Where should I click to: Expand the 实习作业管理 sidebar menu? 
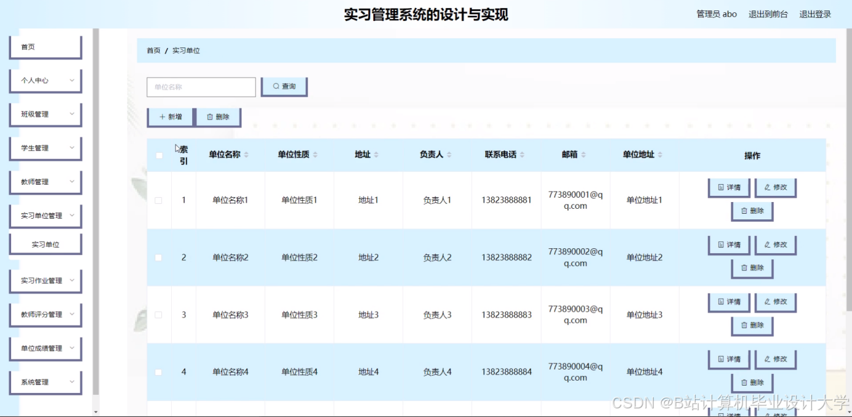click(46, 281)
